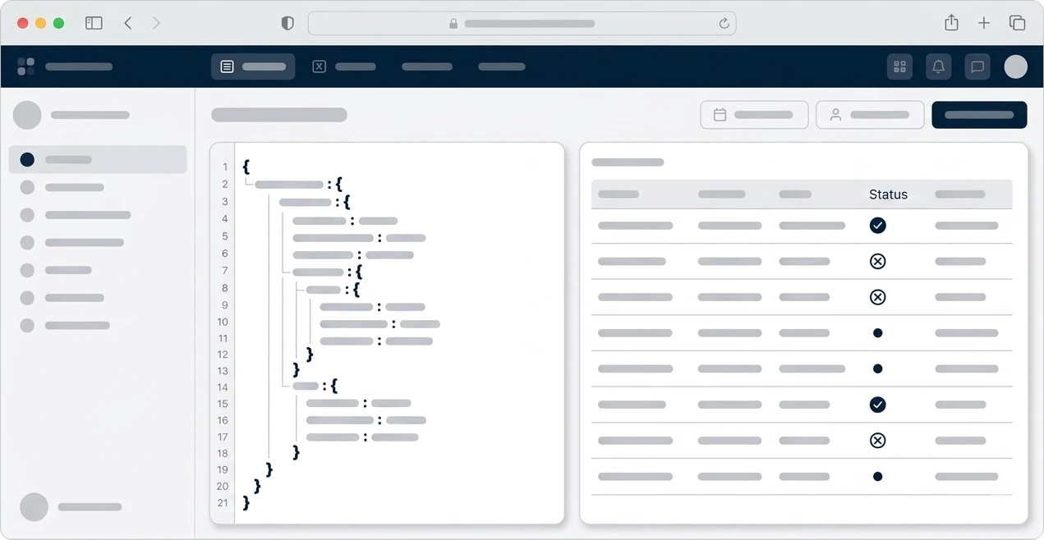Image resolution: width=1044 pixels, height=540 pixels.
Task: Click the checkmark status icon in sixth table row
Action: 877,405
